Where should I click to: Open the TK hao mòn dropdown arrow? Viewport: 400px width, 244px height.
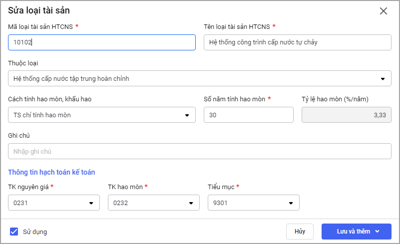point(191,203)
